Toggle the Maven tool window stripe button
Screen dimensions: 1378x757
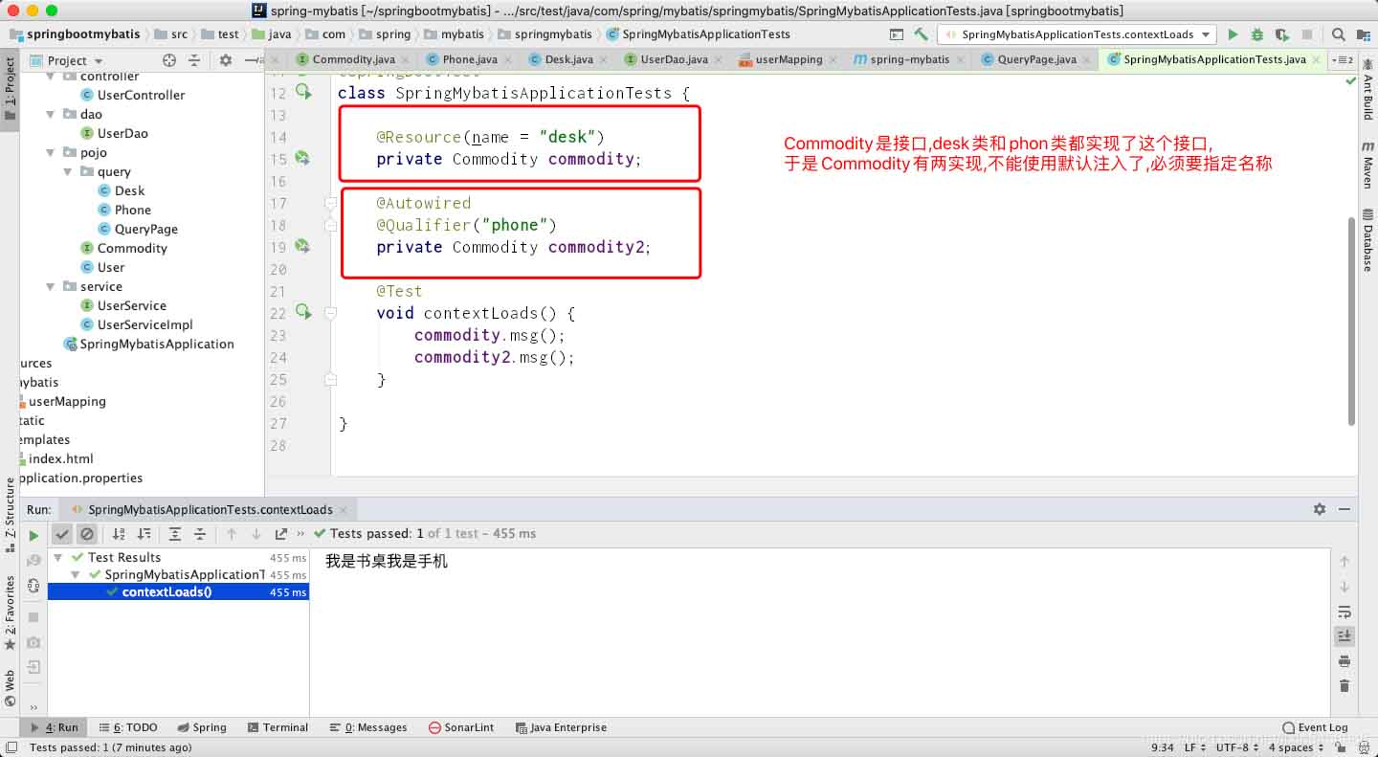click(1368, 165)
